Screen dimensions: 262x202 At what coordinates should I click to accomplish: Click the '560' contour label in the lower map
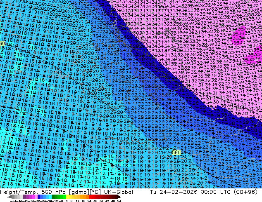pyautogui.click(x=176, y=153)
